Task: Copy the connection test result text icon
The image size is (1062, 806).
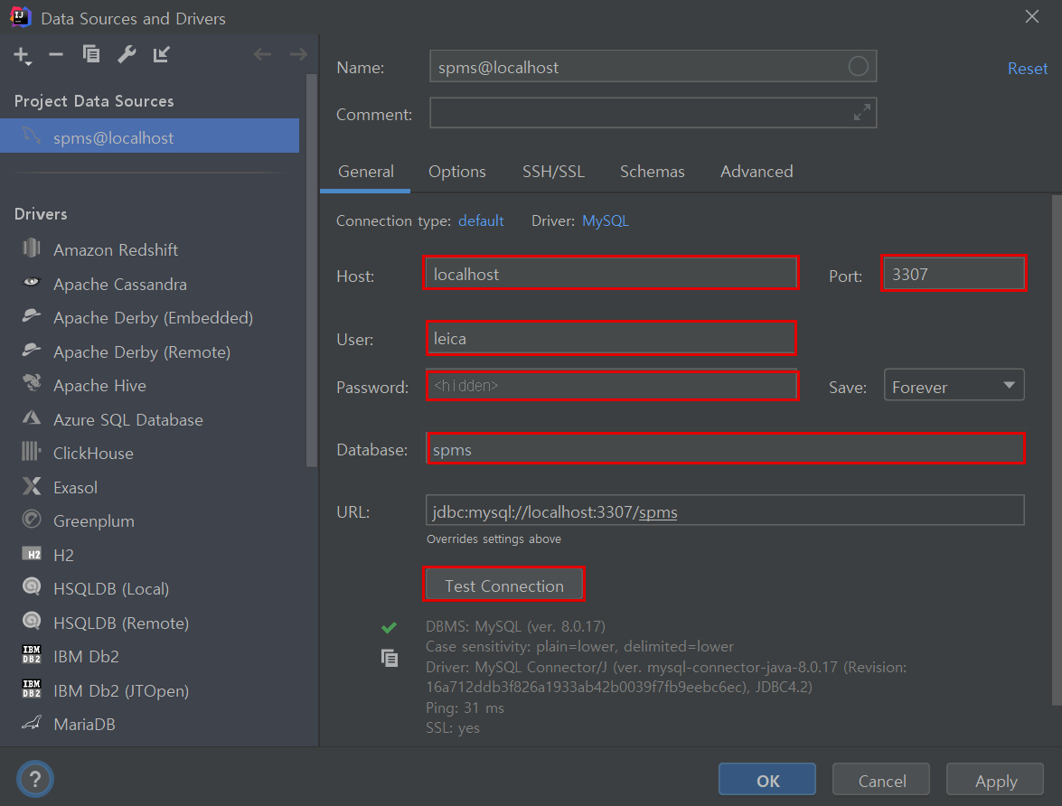Action: point(390,658)
